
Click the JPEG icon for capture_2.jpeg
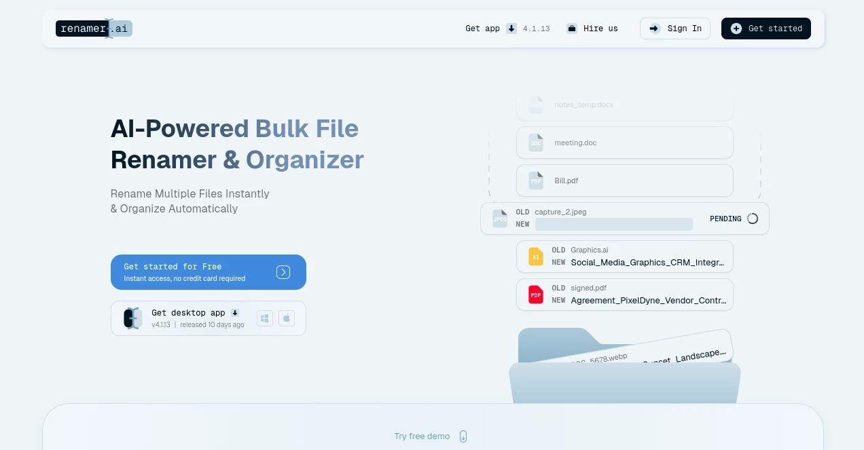point(500,219)
